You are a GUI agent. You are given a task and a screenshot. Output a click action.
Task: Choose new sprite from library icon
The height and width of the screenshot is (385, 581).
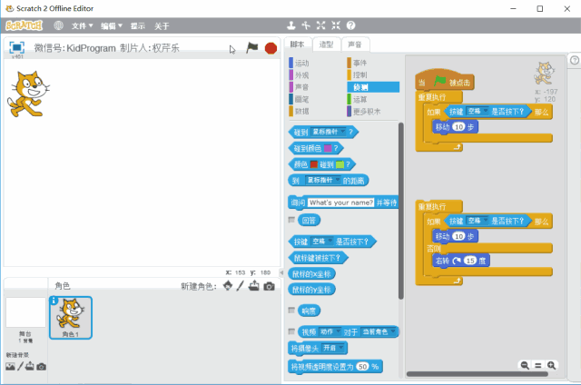click(227, 287)
